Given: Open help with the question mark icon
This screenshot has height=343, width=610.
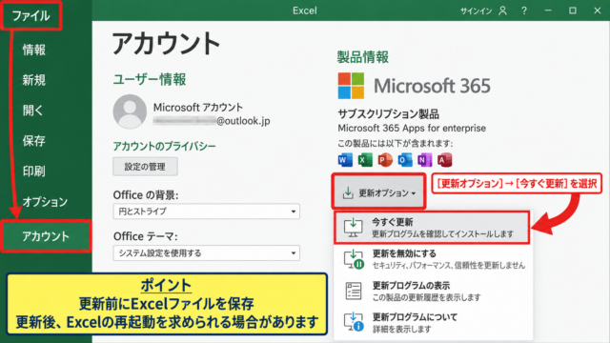Looking at the screenshot, I should click(x=524, y=10).
